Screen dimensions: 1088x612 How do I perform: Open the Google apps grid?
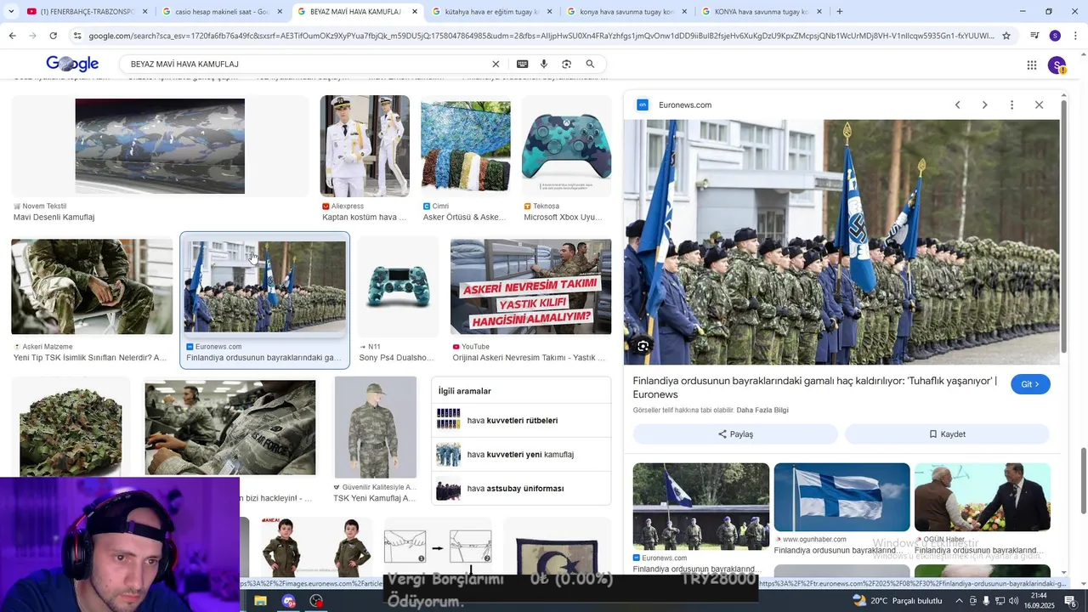1031,65
